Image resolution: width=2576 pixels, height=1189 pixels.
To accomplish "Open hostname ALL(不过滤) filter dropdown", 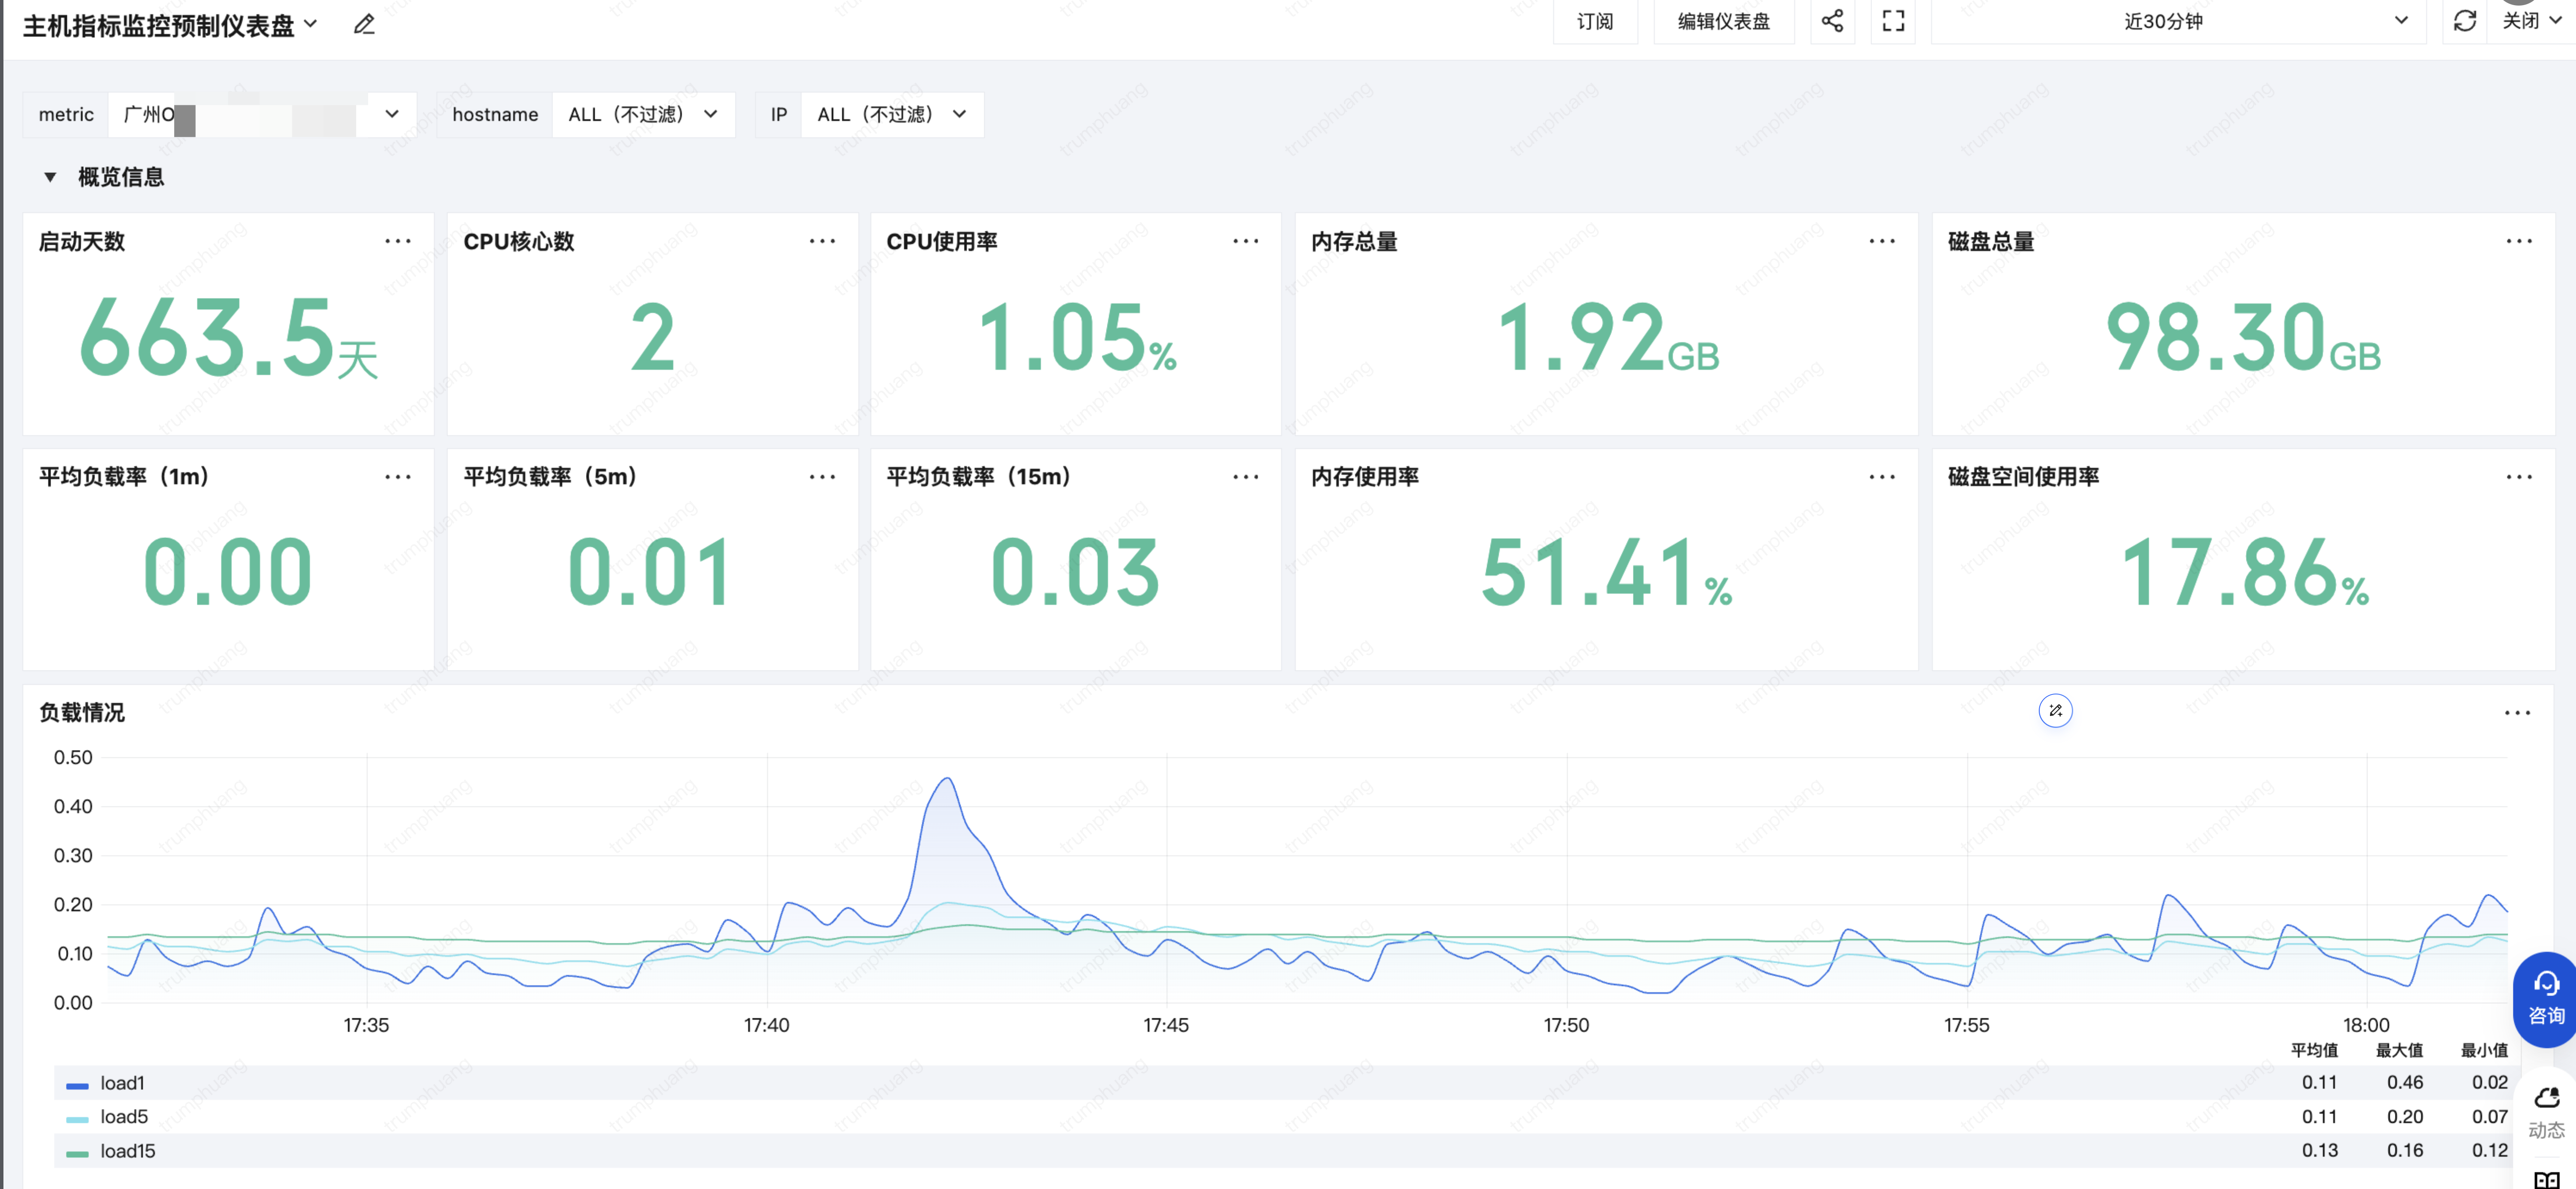I will (644, 114).
